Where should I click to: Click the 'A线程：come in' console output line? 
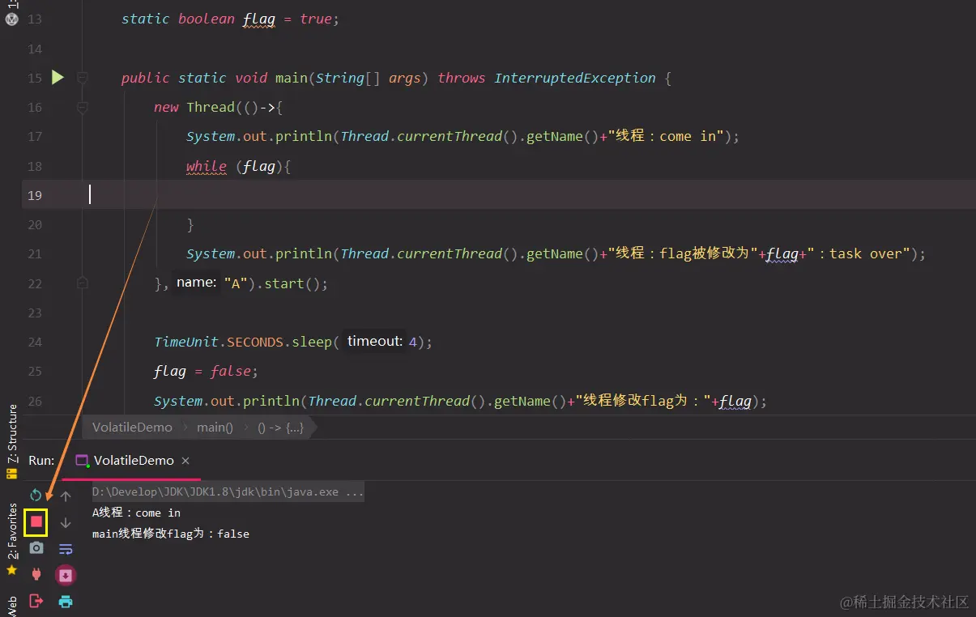(136, 513)
